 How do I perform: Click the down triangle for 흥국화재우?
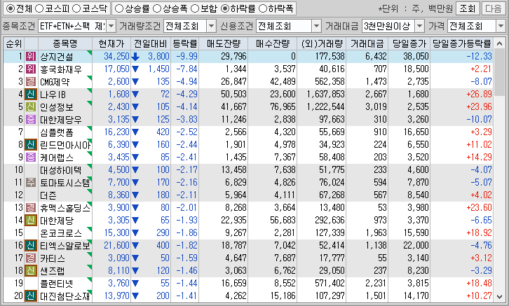tap(135, 69)
